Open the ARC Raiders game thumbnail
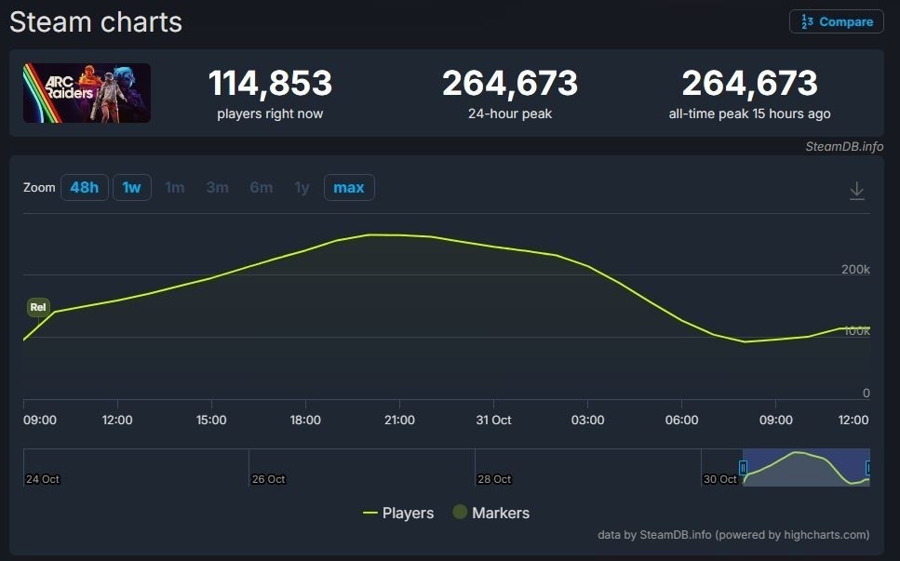 tap(87, 93)
